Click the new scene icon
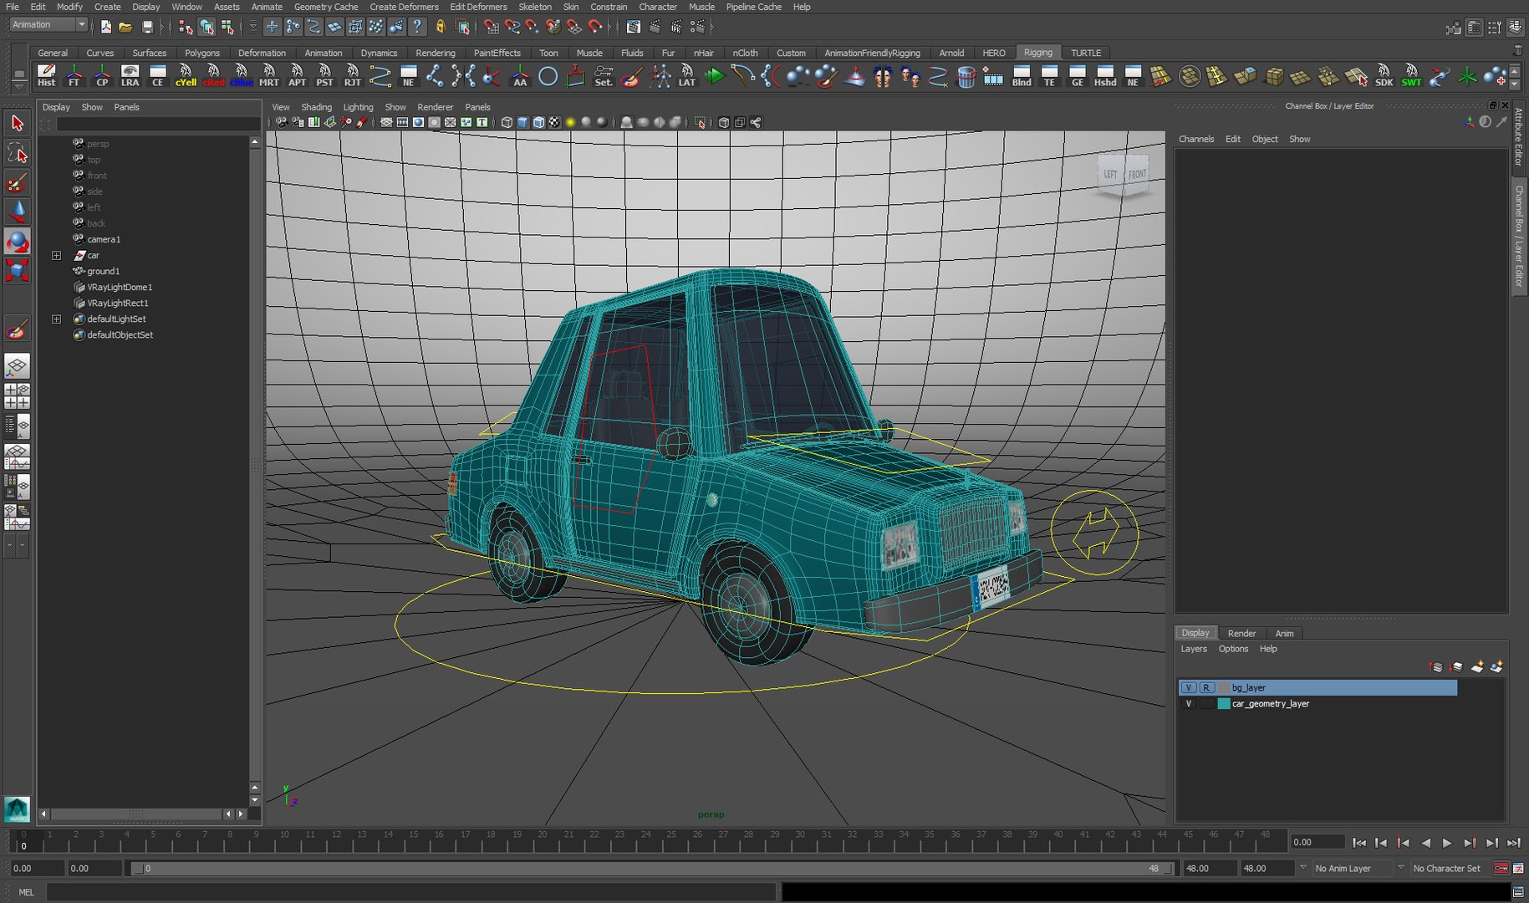 point(106,27)
